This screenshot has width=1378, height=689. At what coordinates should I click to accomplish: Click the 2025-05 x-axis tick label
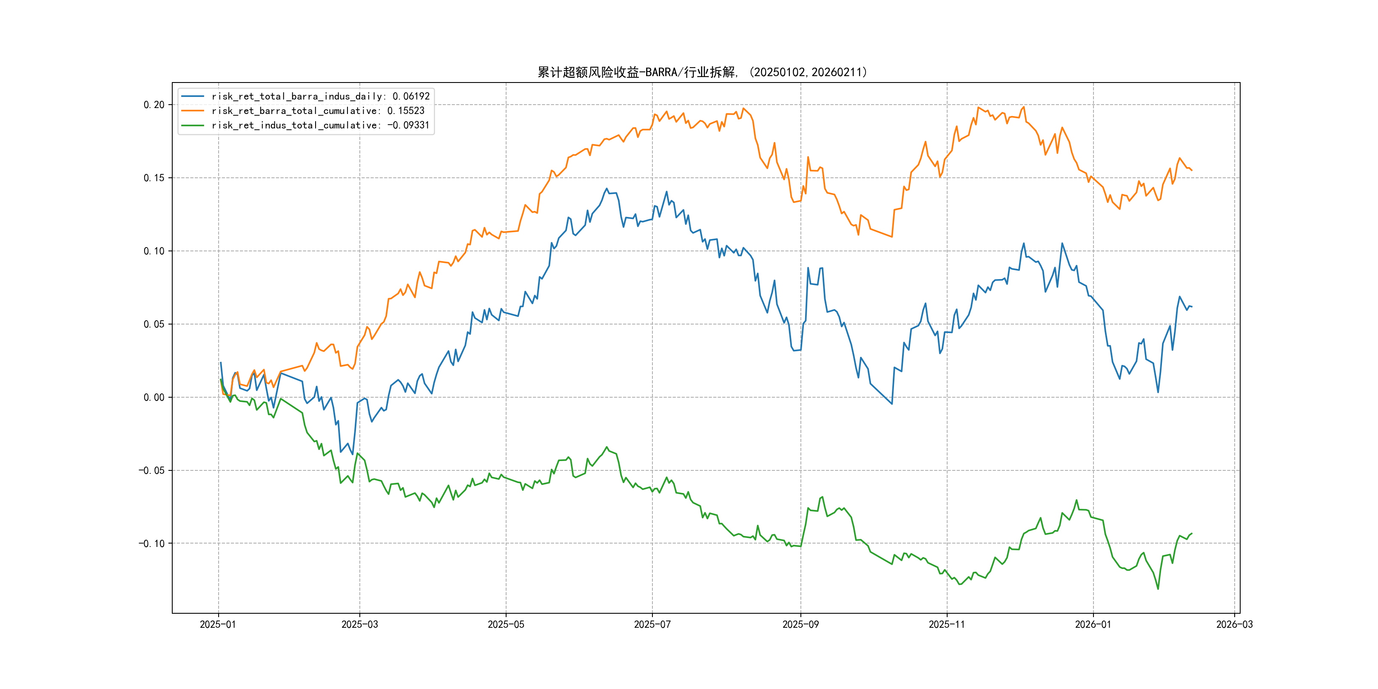point(506,624)
